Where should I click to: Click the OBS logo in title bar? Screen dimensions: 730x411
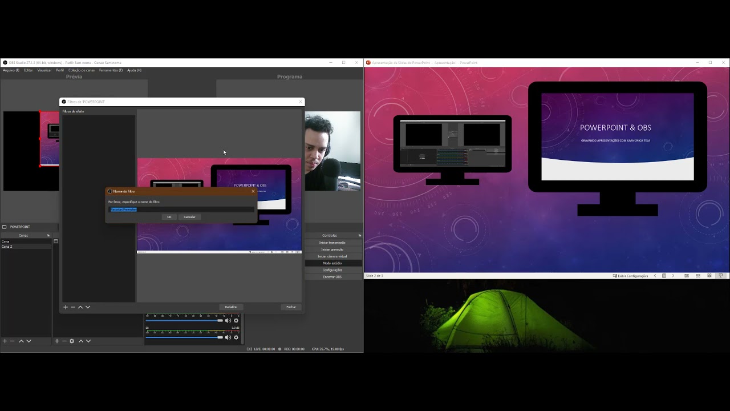point(5,63)
